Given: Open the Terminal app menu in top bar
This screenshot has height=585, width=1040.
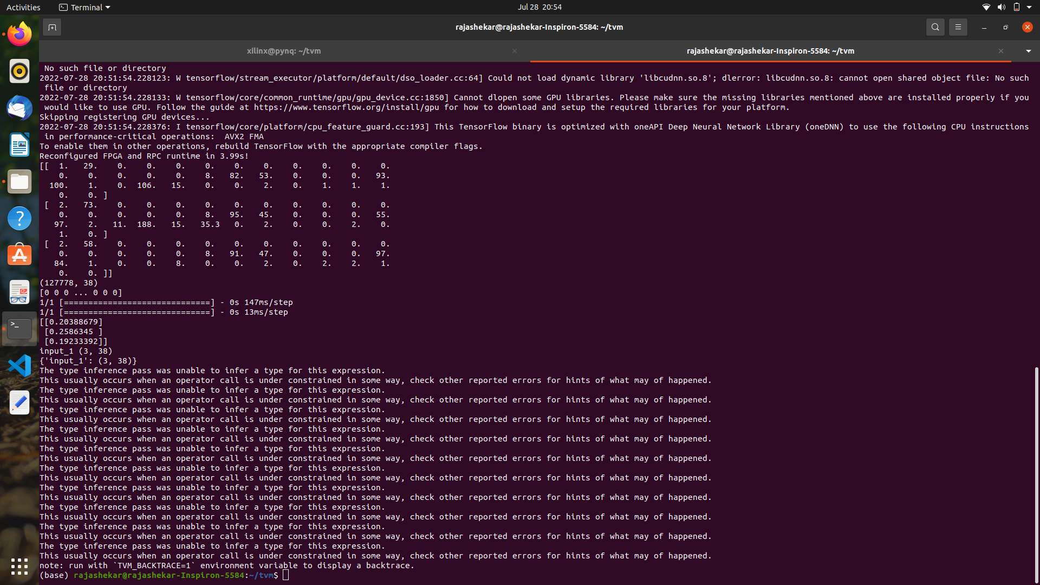Looking at the screenshot, I should [84, 7].
